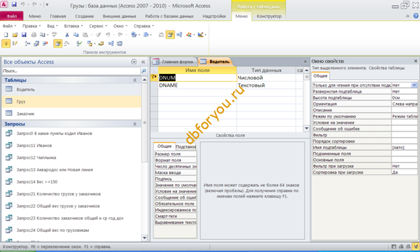Click the Builder wand icon next to the key
420x252 pixels.
(x=15, y=44)
